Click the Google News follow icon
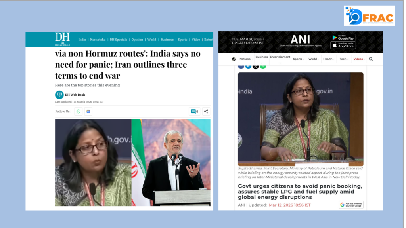 (x=88, y=111)
